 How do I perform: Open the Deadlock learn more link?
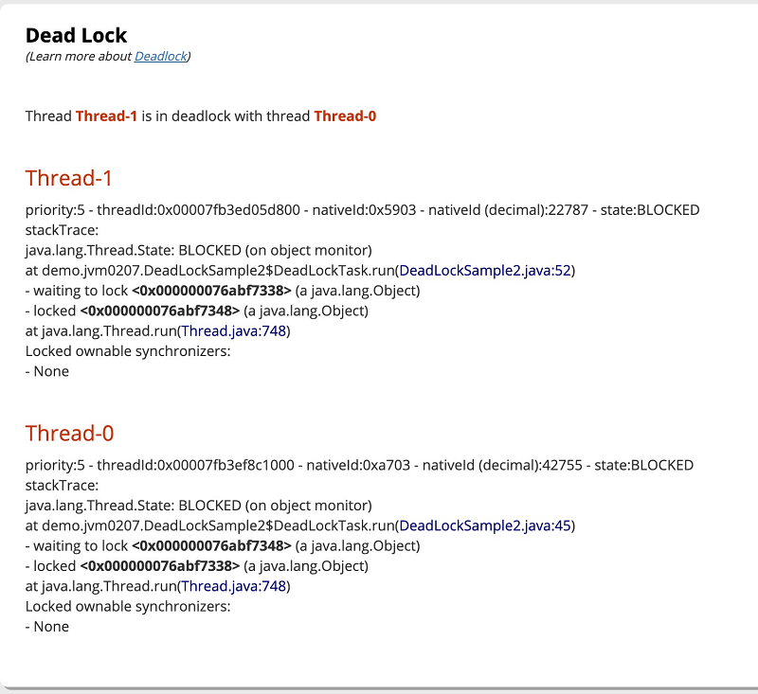tap(160, 57)
